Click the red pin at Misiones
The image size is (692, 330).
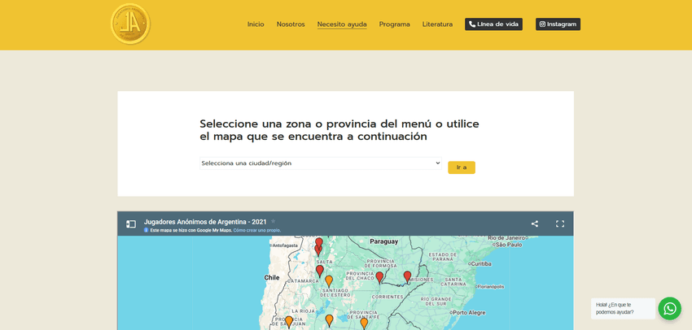407,276
